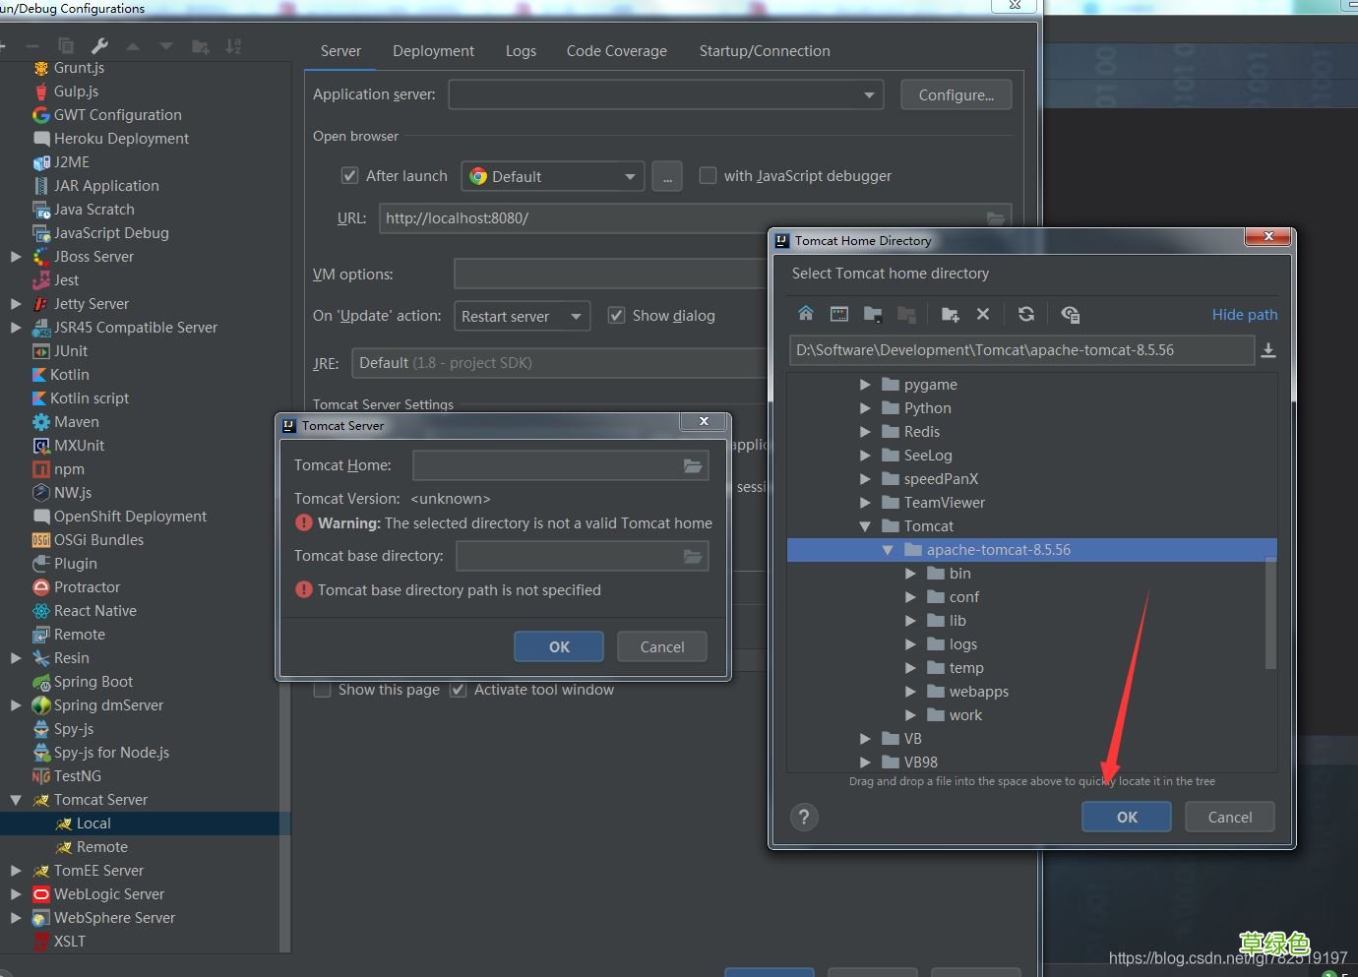
Task: Click the Project directory folder icon
Action: point(873,314)
